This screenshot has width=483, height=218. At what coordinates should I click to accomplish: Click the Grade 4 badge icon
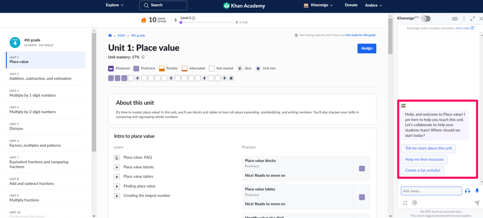(15, 43)
